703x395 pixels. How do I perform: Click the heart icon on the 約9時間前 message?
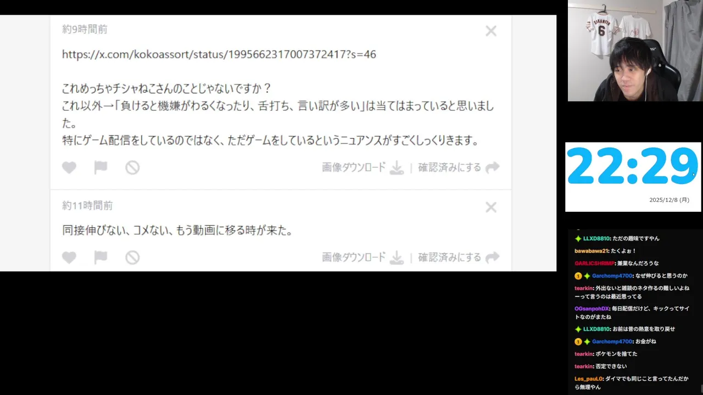tap(69, 168)
